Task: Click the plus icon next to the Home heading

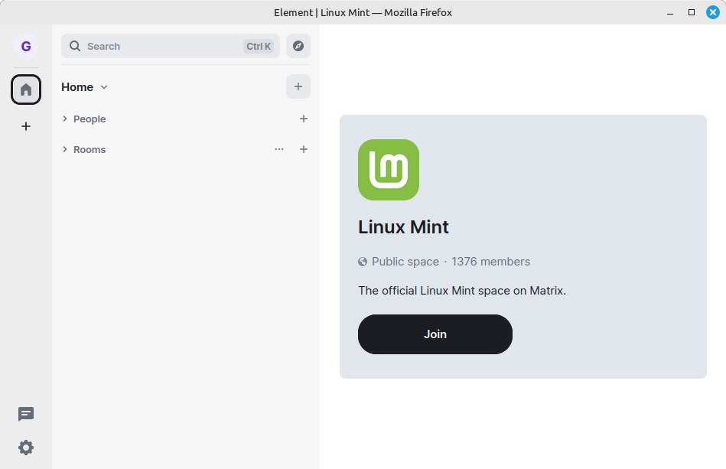Action: (298, 86)
